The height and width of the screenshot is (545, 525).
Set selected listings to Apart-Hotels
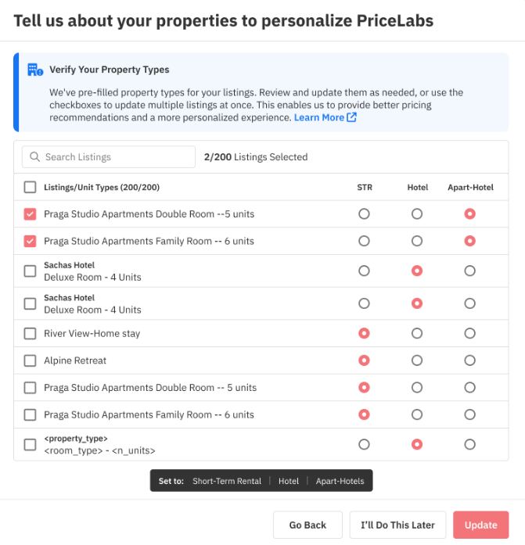tap(340, 481)
